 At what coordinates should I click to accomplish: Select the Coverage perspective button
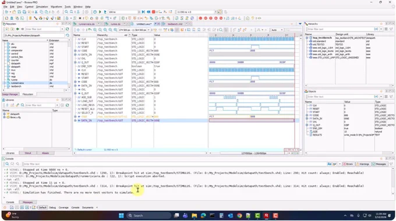[x=63, y=208]
